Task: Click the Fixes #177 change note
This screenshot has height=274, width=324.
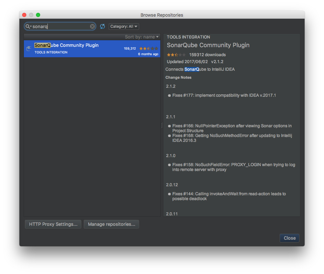Action: pyautogui.click(x=224, y=95)
